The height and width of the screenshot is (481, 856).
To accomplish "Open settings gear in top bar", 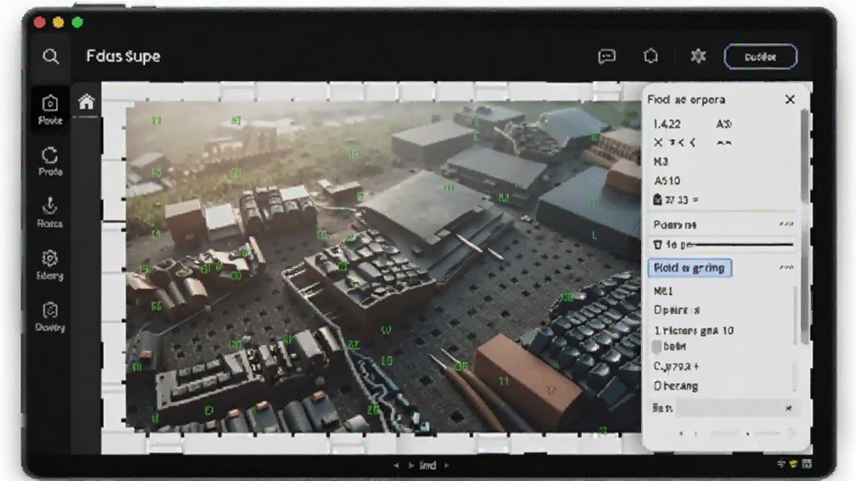I will [x=698, y=56].
